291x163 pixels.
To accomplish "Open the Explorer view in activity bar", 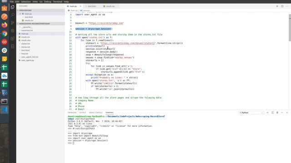I will coord(12,7).
